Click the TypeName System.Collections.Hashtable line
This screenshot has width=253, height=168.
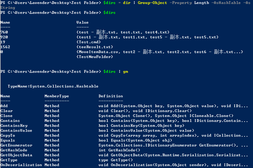(53, 86)
